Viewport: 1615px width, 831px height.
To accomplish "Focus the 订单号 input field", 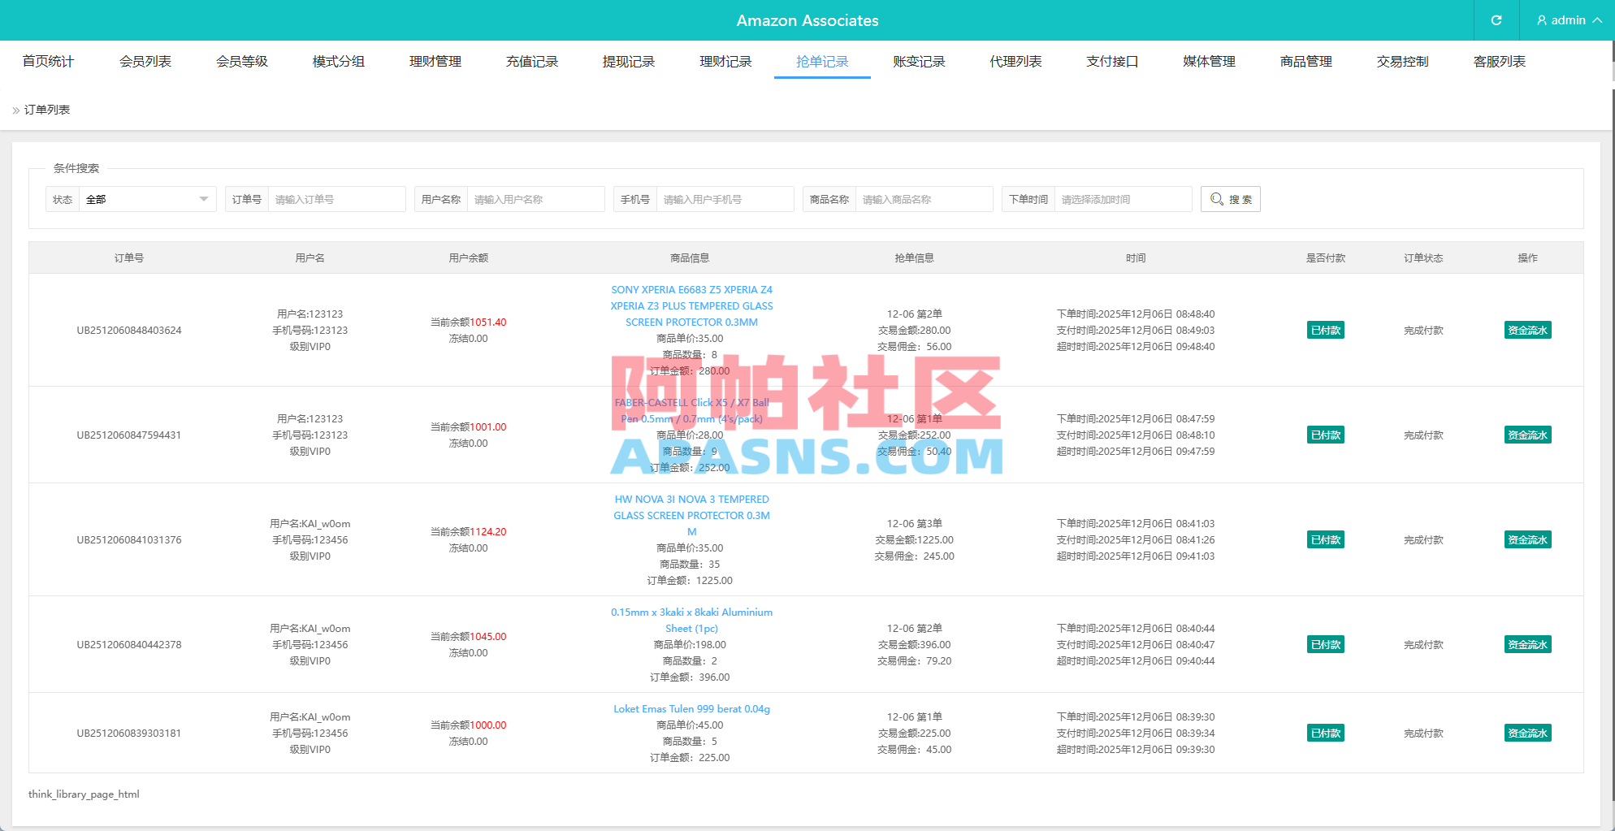I will pos(336,199).
